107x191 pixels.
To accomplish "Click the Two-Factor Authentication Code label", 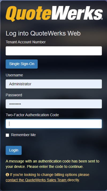I will coord(32,115).
